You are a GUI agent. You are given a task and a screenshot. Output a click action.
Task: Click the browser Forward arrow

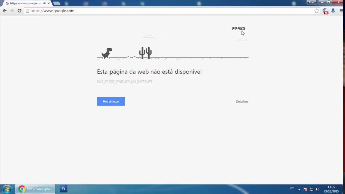click(12, 11)
